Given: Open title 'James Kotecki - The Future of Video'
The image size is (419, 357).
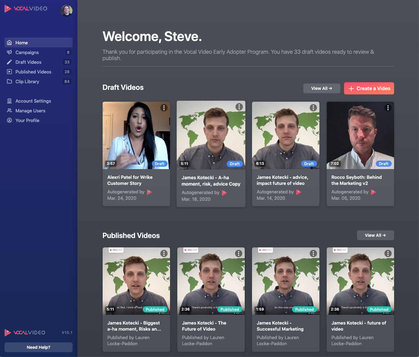Looking at the screenshot, I should tap(204, 326).
